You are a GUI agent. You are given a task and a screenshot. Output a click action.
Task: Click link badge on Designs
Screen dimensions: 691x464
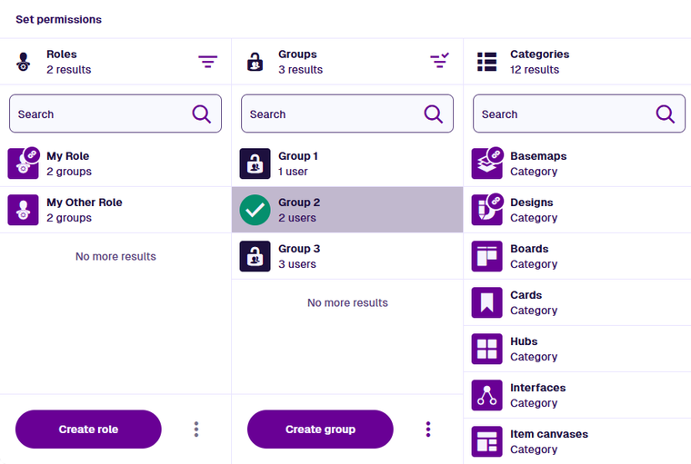coord(496,201)
